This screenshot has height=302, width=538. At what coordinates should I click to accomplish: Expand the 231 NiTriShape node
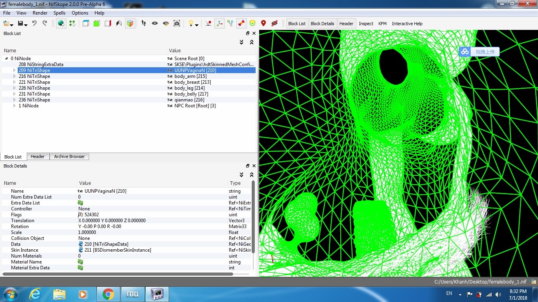[15, 94]
